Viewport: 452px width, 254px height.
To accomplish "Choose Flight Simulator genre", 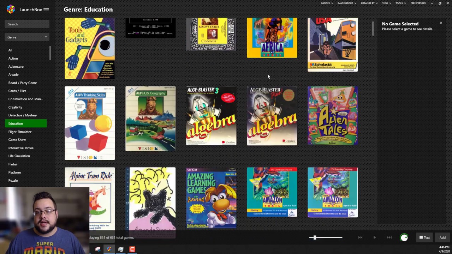I will tap(20, 132).
